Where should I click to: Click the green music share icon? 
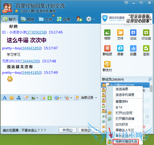point(50,98)
